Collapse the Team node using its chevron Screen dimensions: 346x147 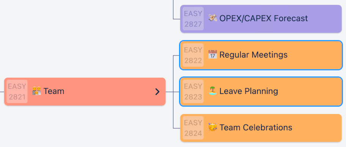[157, 92]
